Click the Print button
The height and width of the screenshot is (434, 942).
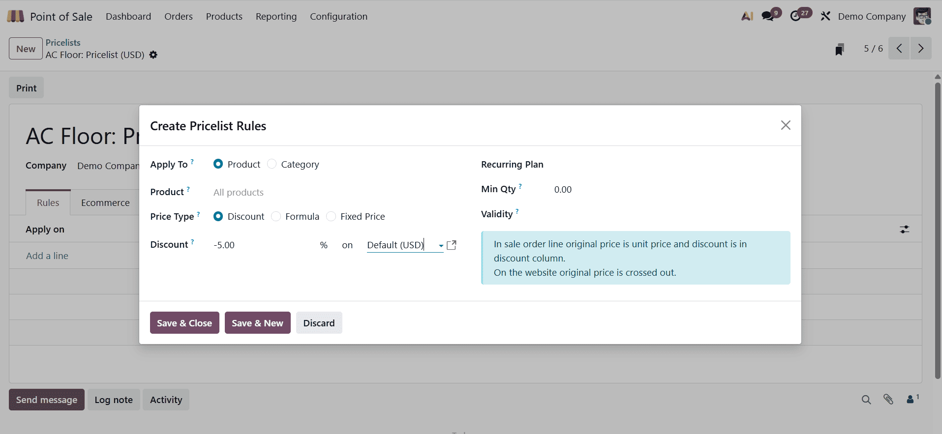point(27,88)
